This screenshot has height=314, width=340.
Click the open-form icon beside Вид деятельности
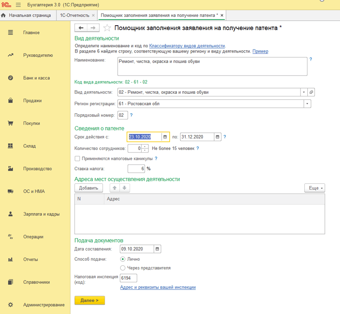[x=311, y=92]
